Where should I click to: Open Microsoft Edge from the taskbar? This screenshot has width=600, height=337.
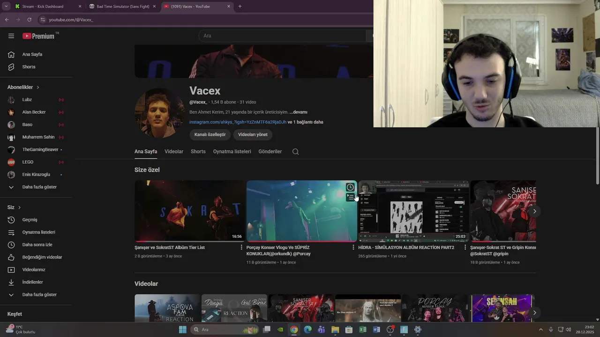(x=307, y=330)
